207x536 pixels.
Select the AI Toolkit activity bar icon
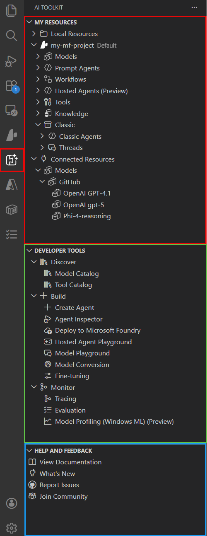pyautogui.click(x=12, y=160)
